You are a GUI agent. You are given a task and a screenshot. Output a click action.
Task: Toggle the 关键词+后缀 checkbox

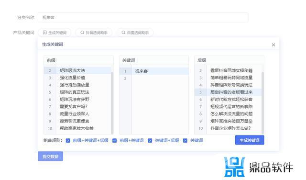150,141
